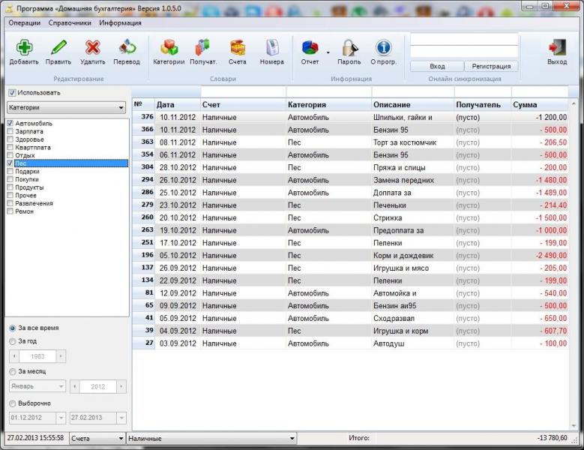Select the За год radio button
This screenshot has width=584, height=450.
(13, 341)
